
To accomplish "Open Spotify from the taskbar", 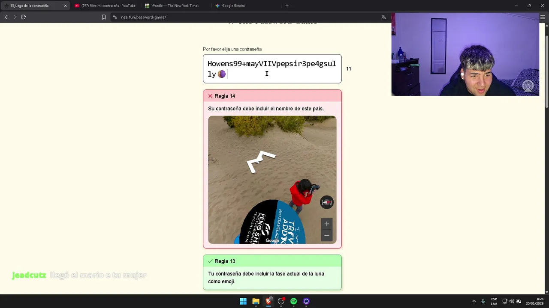I will (293, 301).
